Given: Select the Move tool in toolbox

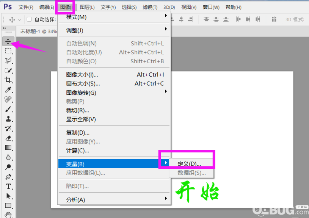Looking at the screenshot, I should (8, 41).
